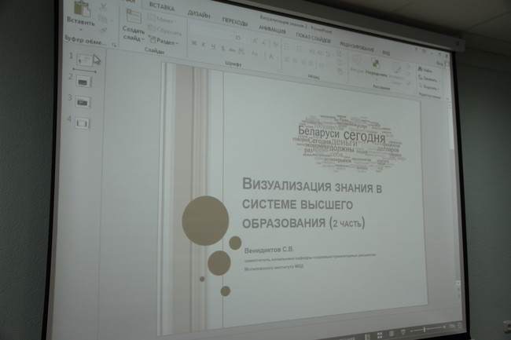The image size is (511, 340).
Task: Open the Выделить (Select) dropdown
Action: point(429,87)
